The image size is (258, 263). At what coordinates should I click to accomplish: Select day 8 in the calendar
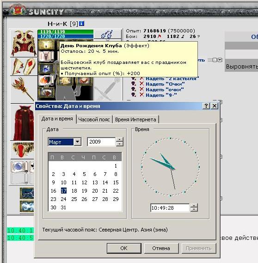116,174
